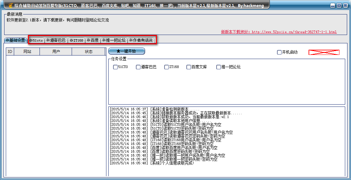This screenshot has height=180, width=351.
Task: Select log line 准备检测新版本
Action: [155, 109]
